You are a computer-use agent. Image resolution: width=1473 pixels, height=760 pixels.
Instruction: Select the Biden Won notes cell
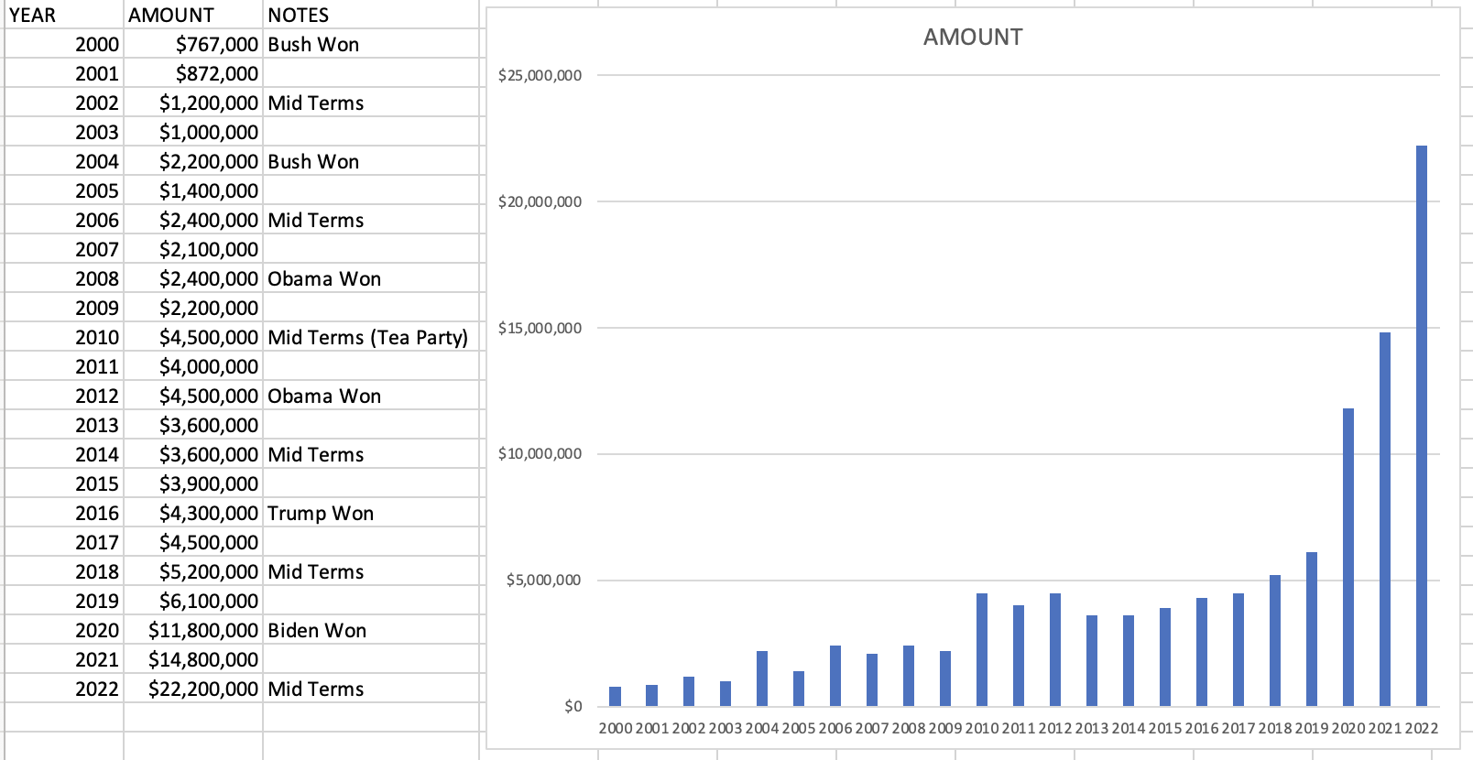[x=317, y=630]
